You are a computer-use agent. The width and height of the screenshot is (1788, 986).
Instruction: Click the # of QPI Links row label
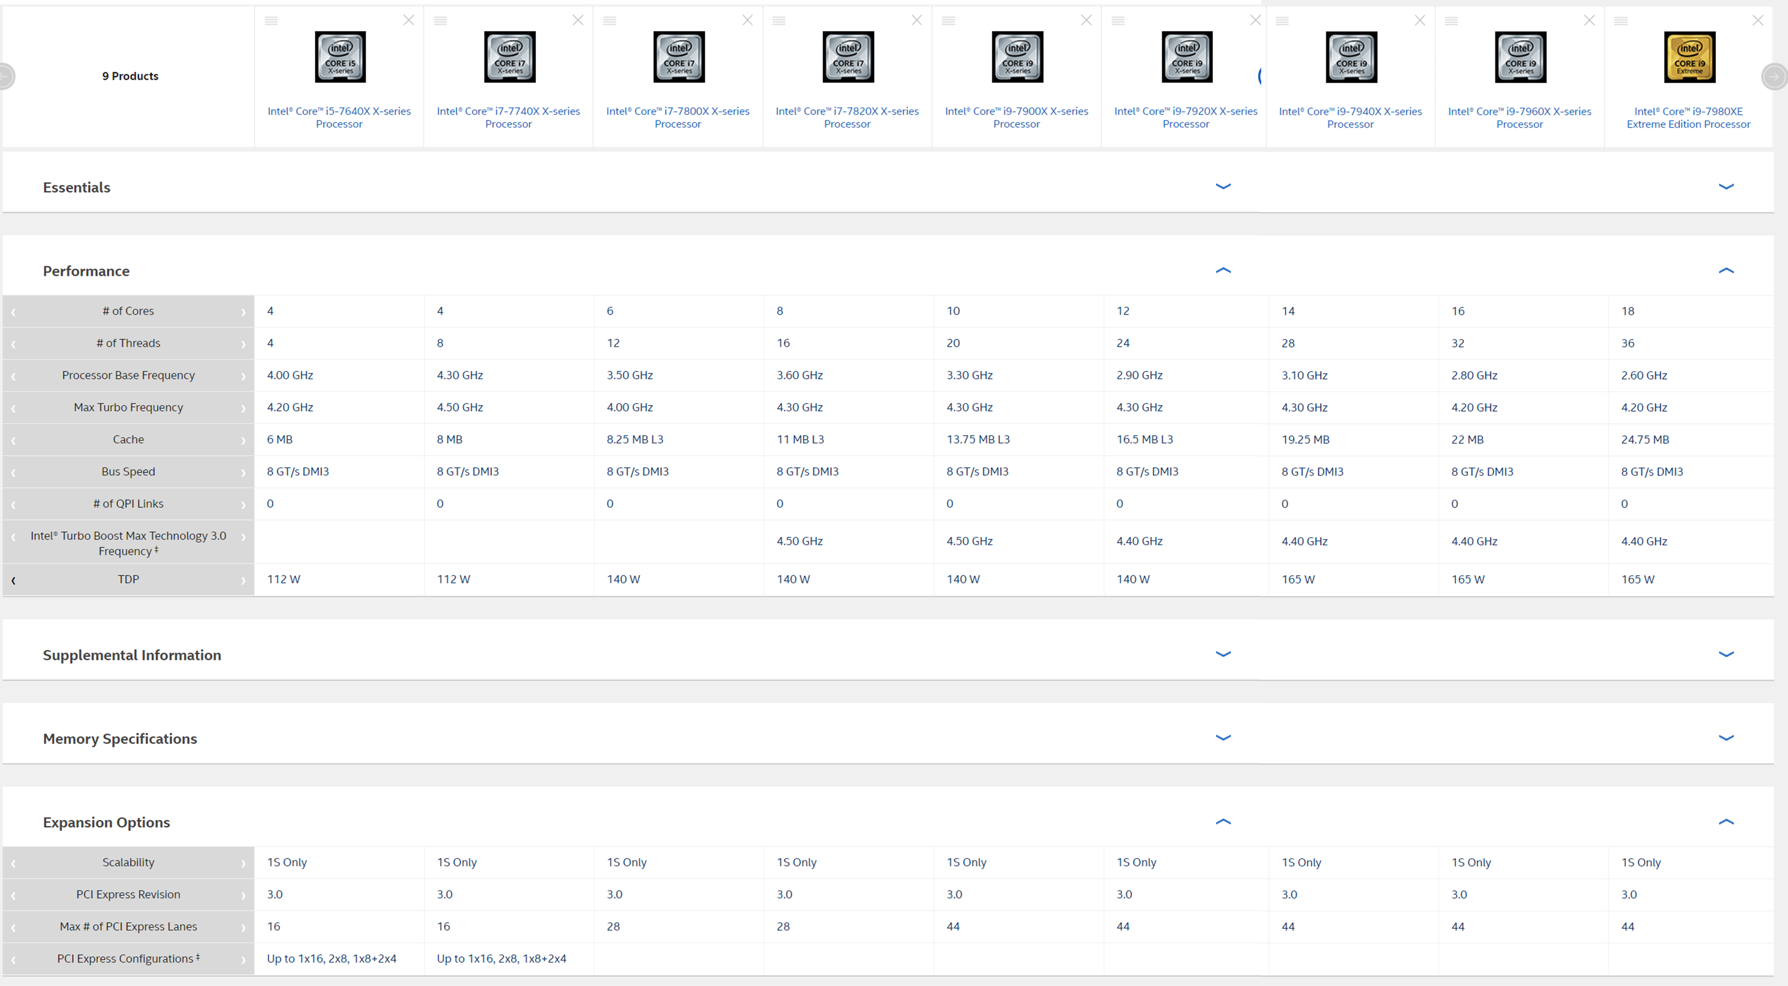[x=128, y=504]
